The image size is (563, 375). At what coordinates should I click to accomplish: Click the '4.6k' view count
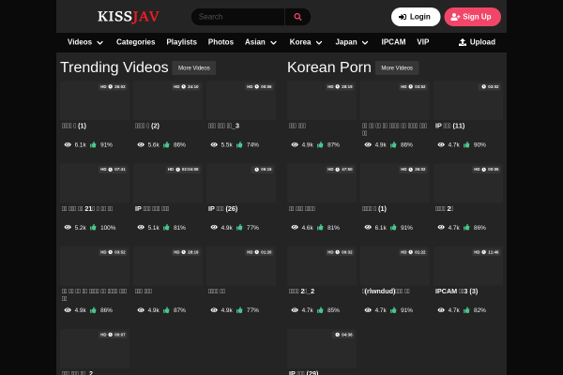point(308,228)
